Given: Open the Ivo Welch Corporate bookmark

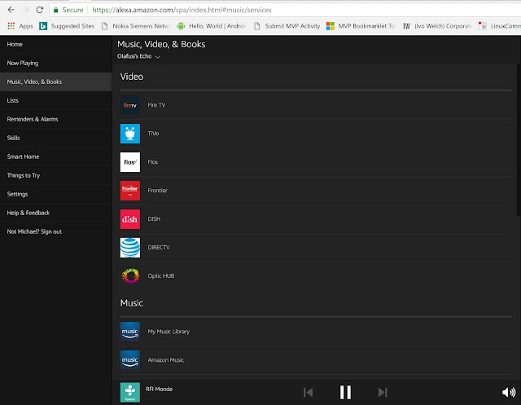Looking at the screenshot, I should pyautogui.click(x=438, y=26).
